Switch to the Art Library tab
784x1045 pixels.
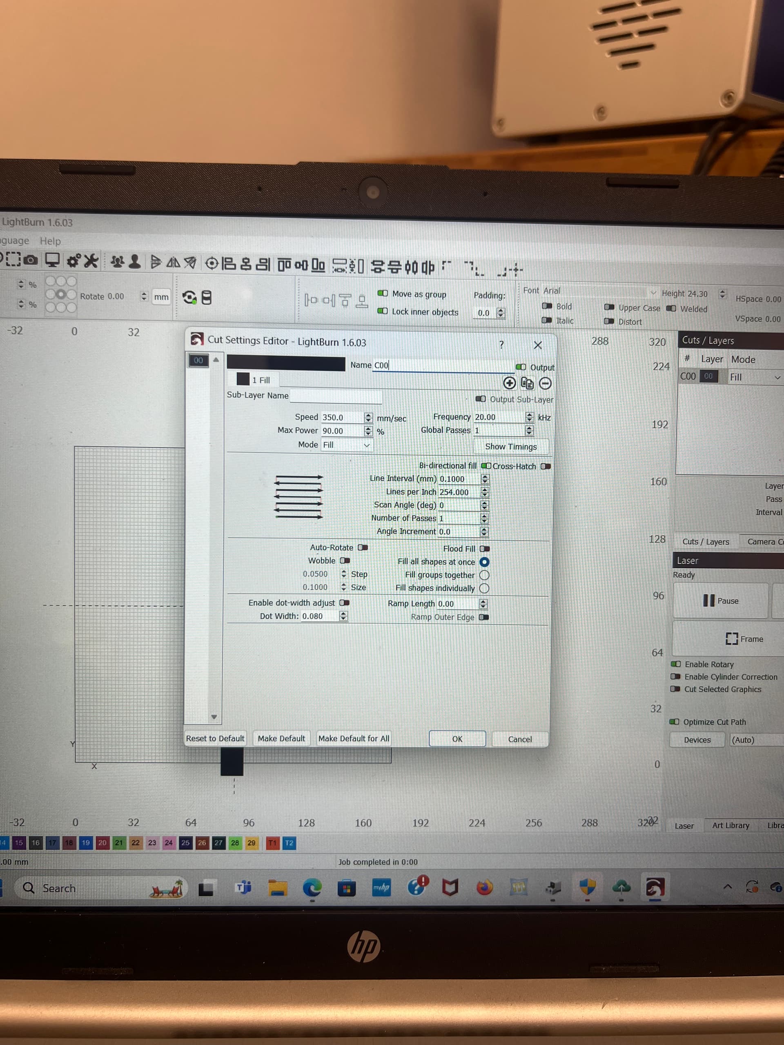click(x=730, y=825)
